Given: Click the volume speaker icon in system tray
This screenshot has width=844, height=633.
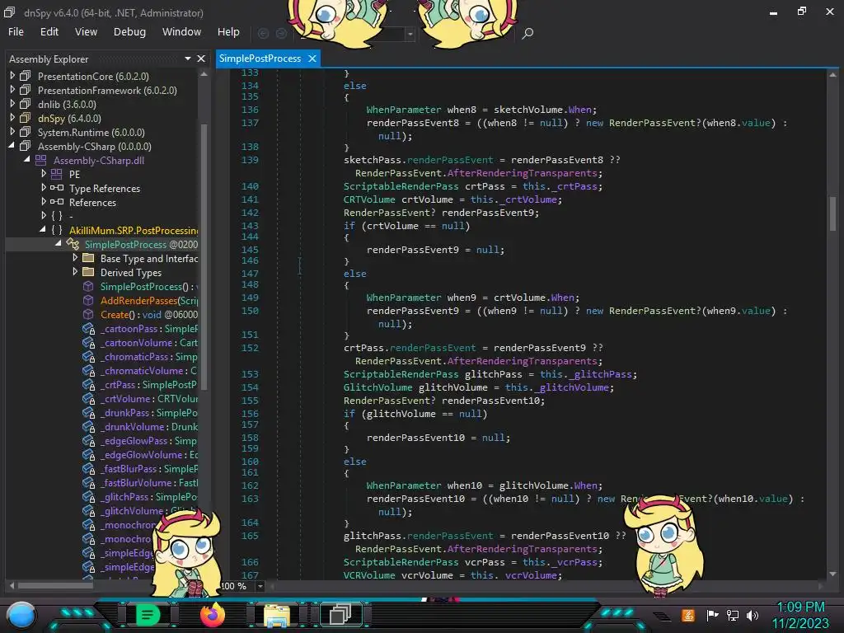Looking at the screenshot, I should (753, 615).
